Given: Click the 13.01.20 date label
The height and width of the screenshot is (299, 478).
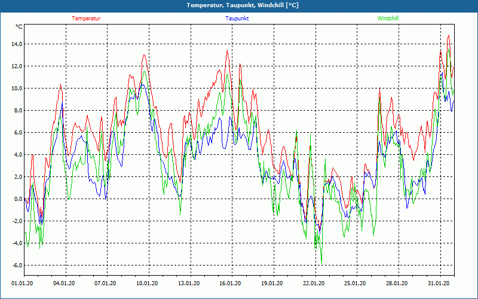Looking at the screenshot, I should pyautogui.click(x=189, y=283).
